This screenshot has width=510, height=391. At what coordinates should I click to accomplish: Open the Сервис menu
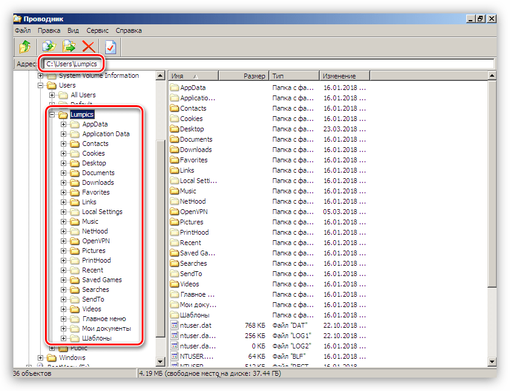(x=97, y=30)
